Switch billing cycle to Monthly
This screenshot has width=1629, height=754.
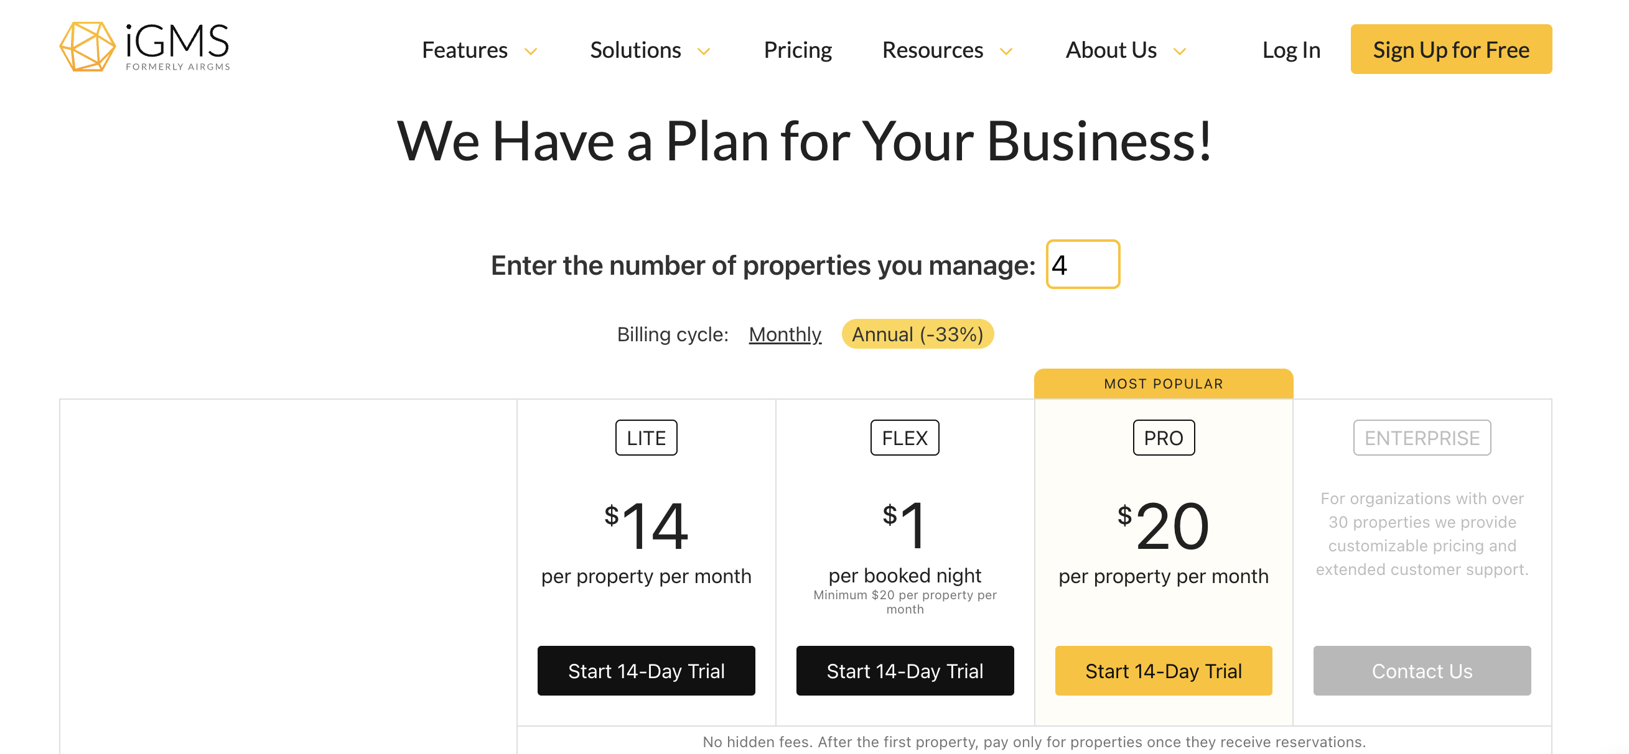click(784, 334)
